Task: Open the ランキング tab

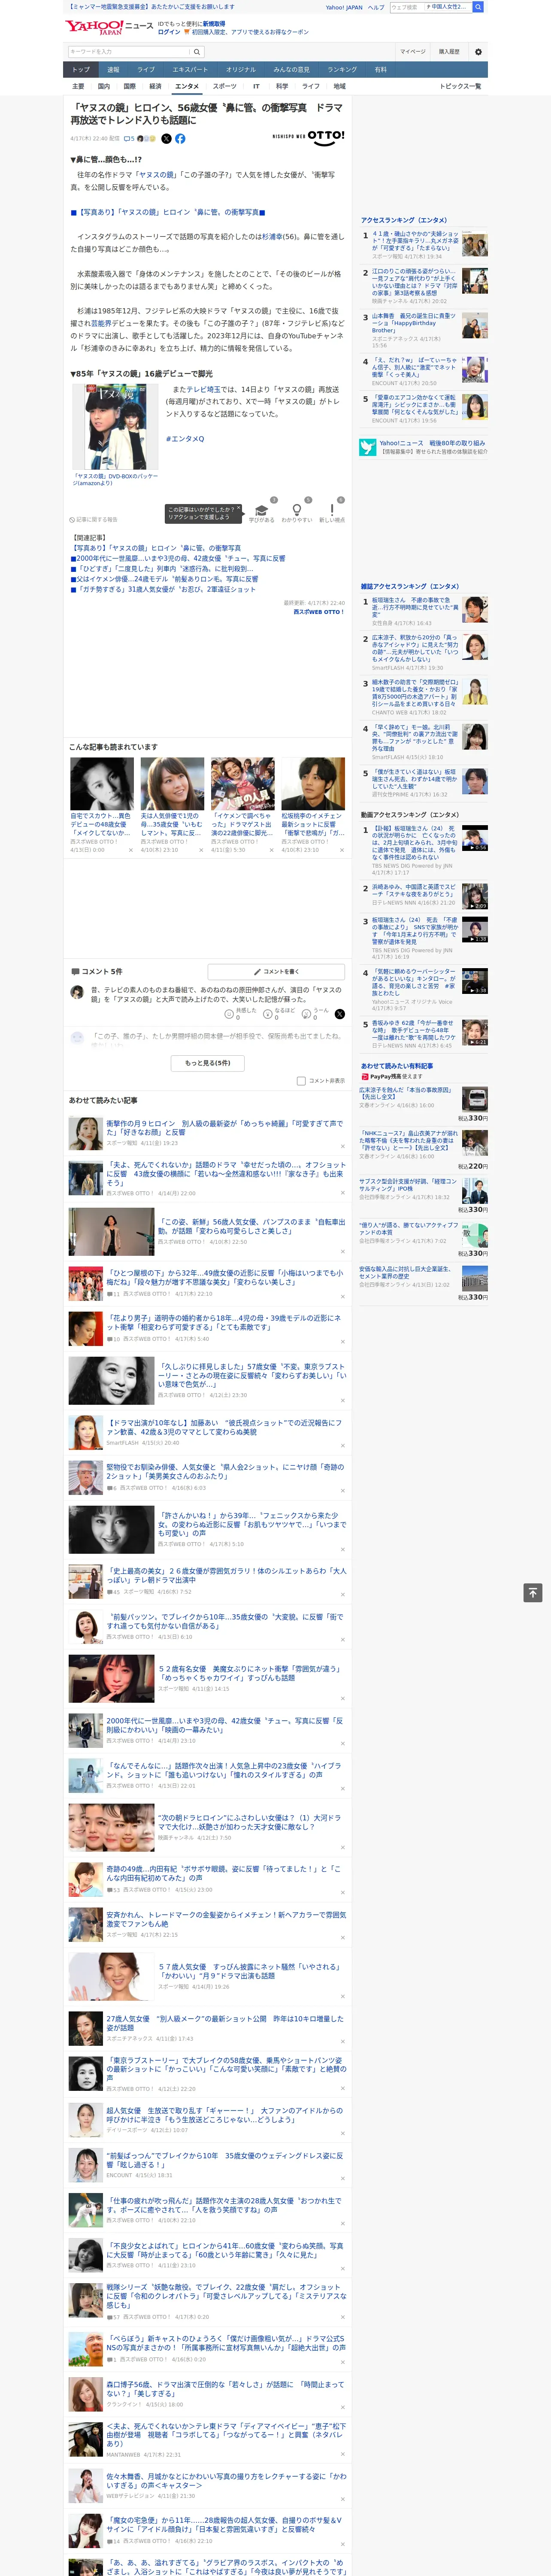Action: (342, 70)
